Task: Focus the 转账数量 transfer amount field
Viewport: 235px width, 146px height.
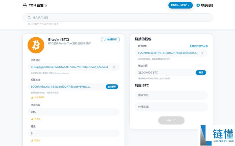Action: click(x=171, y=107)
